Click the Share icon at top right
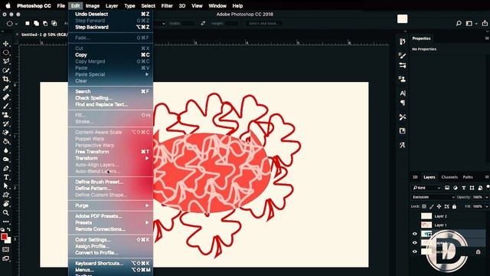This screenshot has width=490, height=276. (485, 24)
